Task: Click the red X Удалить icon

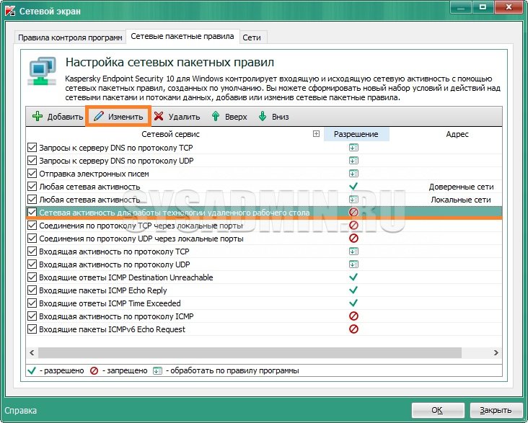Action: point(159,117)
